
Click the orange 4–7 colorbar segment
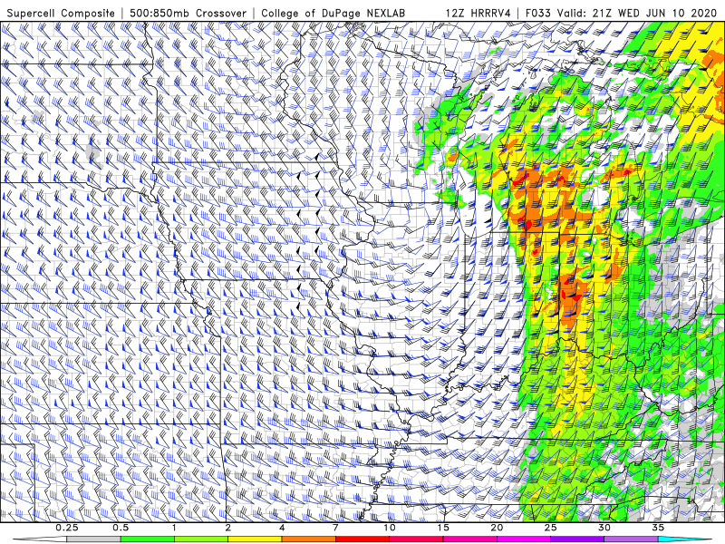click(308, 539)
